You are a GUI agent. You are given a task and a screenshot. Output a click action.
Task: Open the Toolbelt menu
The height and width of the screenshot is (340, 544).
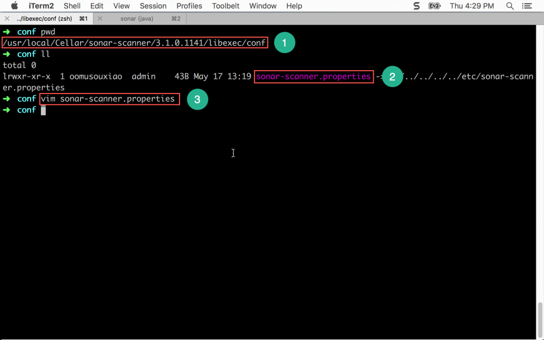(226, 6)
